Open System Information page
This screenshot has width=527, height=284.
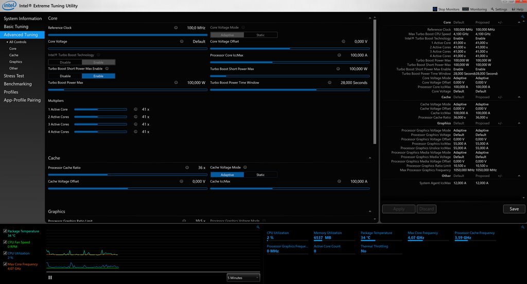tap(23, 19)
